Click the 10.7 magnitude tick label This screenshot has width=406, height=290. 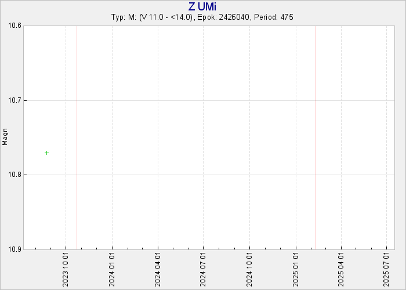click(13, 100)
